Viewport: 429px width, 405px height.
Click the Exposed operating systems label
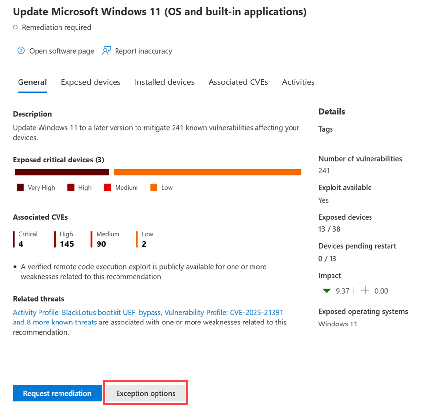point(363,312)
